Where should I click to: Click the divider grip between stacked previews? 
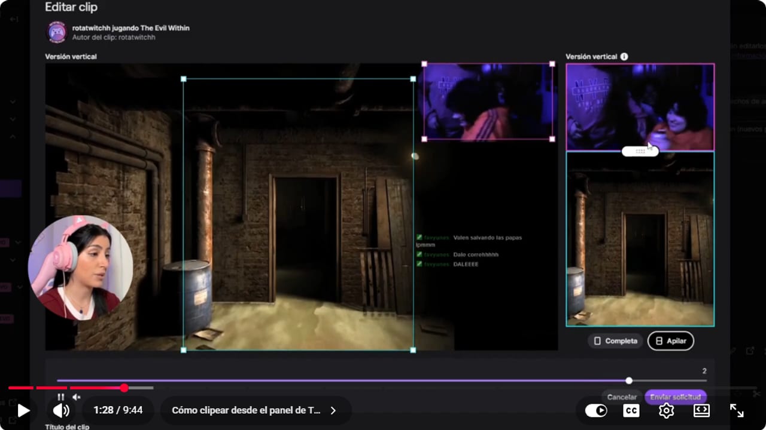pos(640,151)
